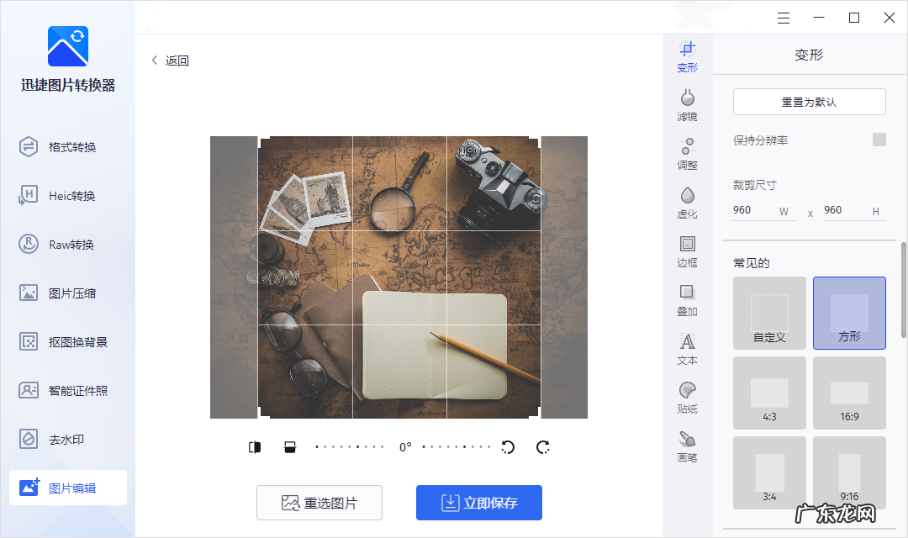Flip the image horizontally
This screenshot has height=538, width=908.
pos(255,447)
